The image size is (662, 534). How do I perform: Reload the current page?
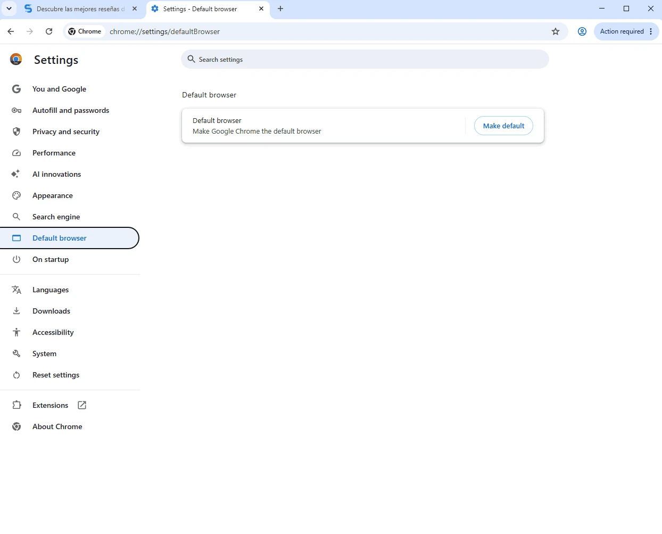[49, 31]
